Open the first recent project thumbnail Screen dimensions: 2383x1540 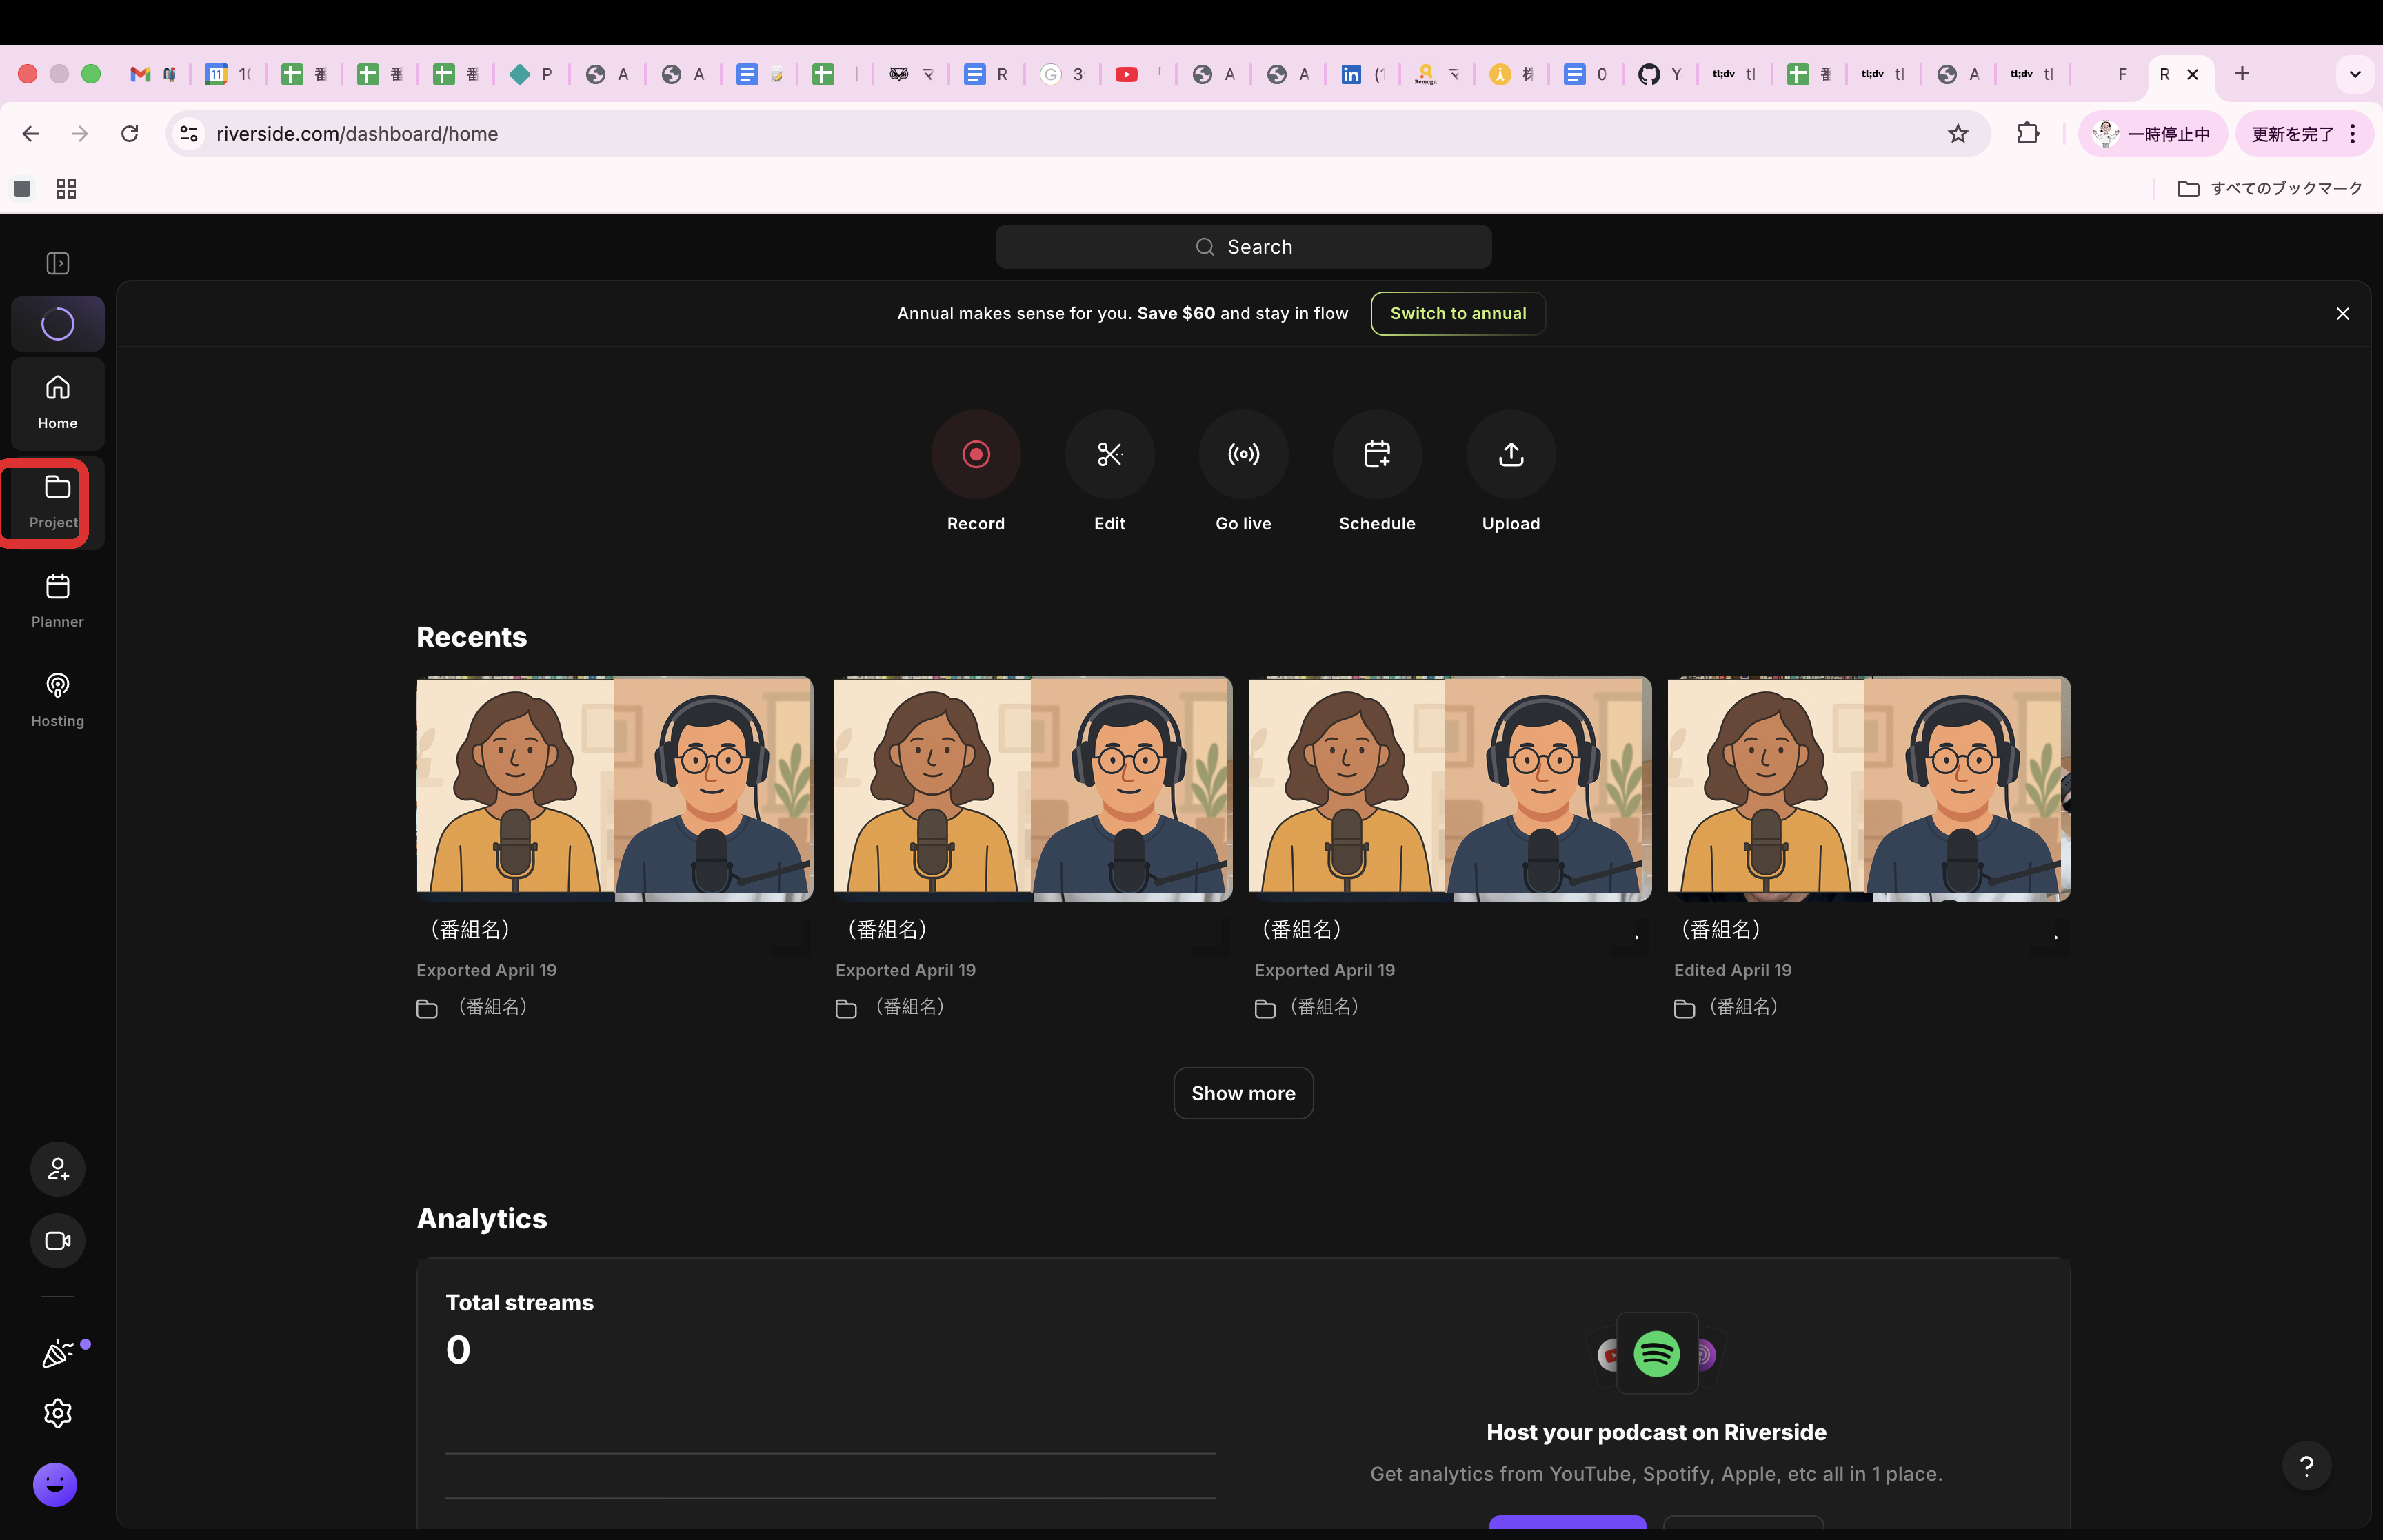[614, 788]
